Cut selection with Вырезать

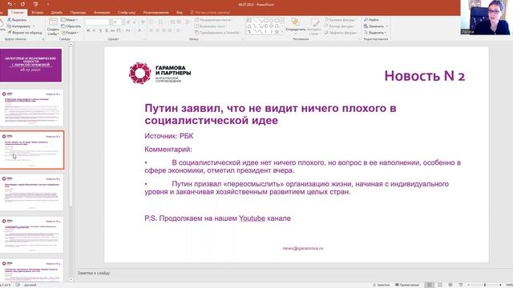click(17, 20)
